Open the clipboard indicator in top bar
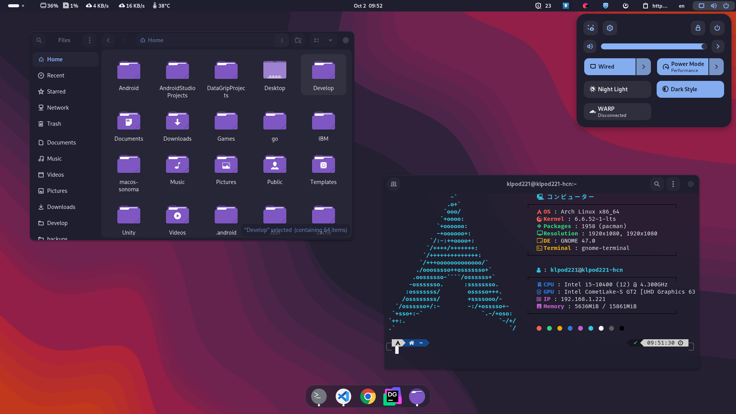 tap(655, 6)
